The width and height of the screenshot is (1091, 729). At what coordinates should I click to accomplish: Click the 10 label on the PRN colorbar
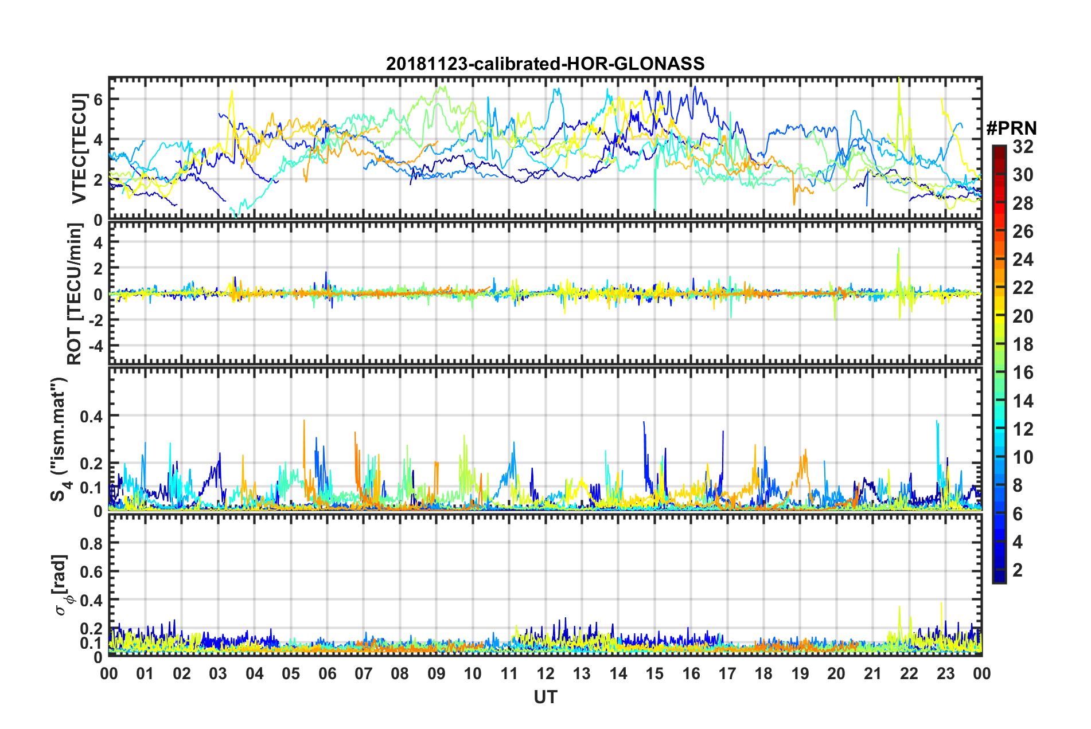coord(1023,457)
